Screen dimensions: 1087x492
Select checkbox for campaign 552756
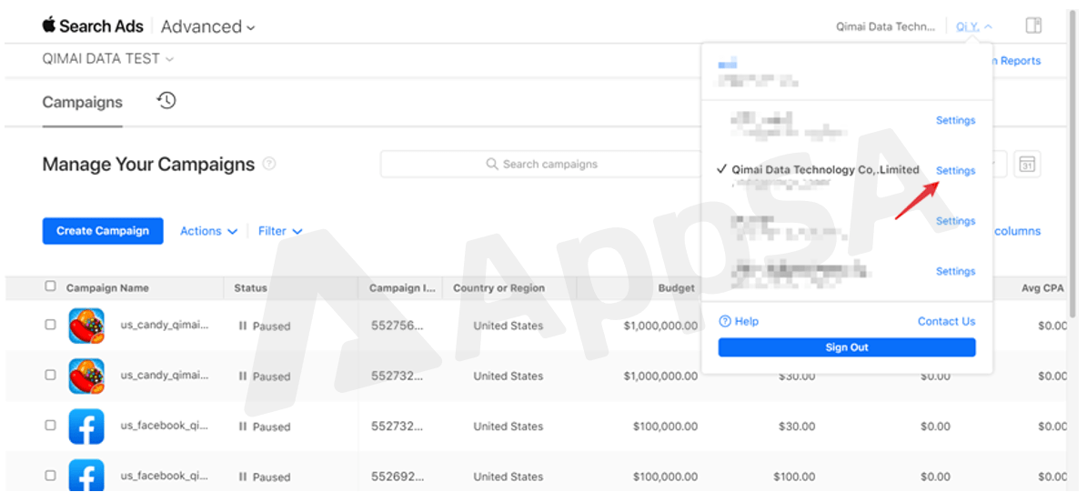50,325
